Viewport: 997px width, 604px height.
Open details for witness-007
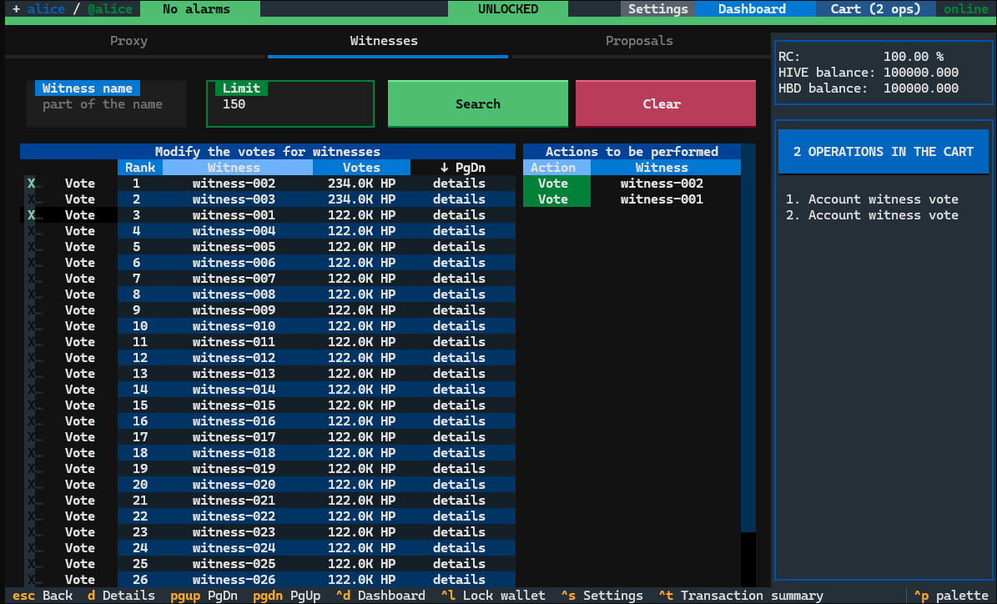[x=459, y=279]
